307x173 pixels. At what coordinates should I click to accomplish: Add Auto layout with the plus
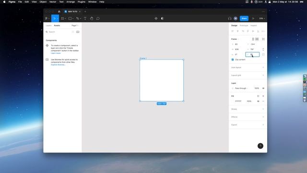click(x=263, y=67)
